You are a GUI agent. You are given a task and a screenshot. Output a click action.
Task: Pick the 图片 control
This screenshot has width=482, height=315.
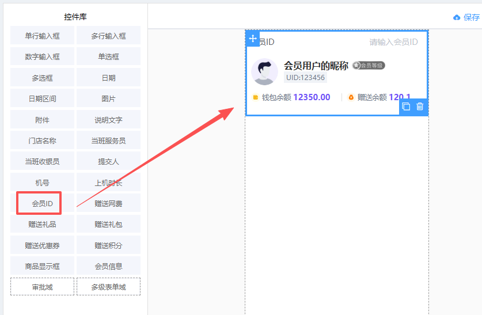108,98
